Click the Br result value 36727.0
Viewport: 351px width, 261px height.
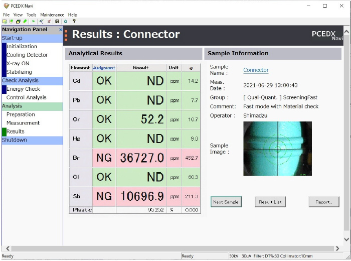142,158
